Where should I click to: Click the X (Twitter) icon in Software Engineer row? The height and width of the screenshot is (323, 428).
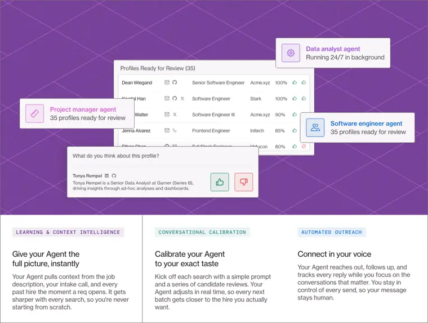(182, 98)
